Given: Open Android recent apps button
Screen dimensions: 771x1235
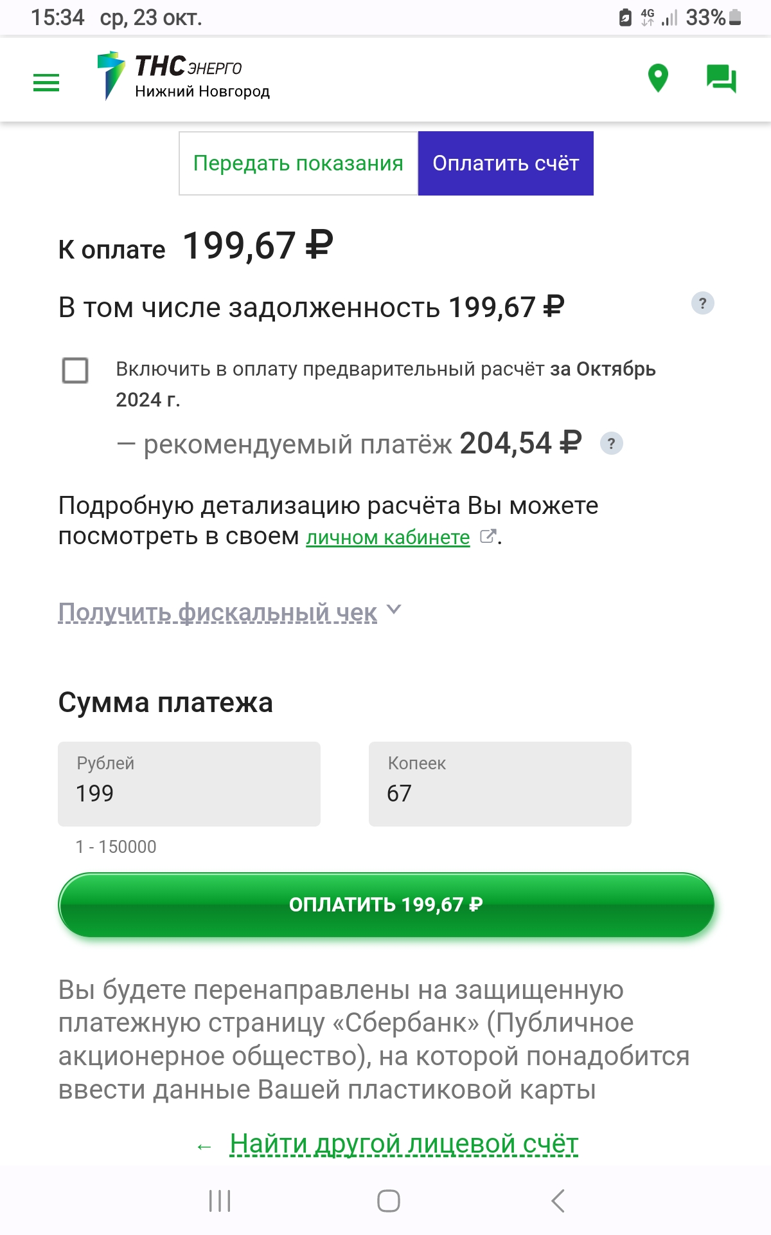Looking at the screenshot, I should [x=220, y=1200].
